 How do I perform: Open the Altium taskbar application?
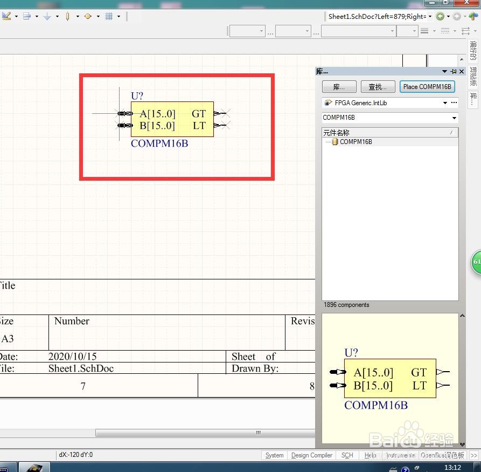click(x=34, y=467)
